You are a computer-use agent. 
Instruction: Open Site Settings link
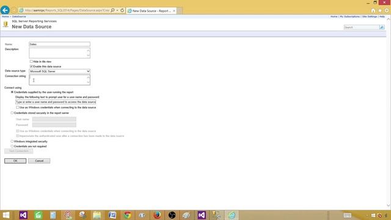click(369, 16)
